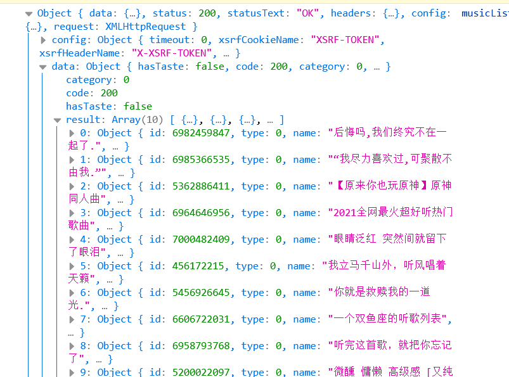Click the "Array(10)" type label
509x377 pixels.
pos(138,120)
